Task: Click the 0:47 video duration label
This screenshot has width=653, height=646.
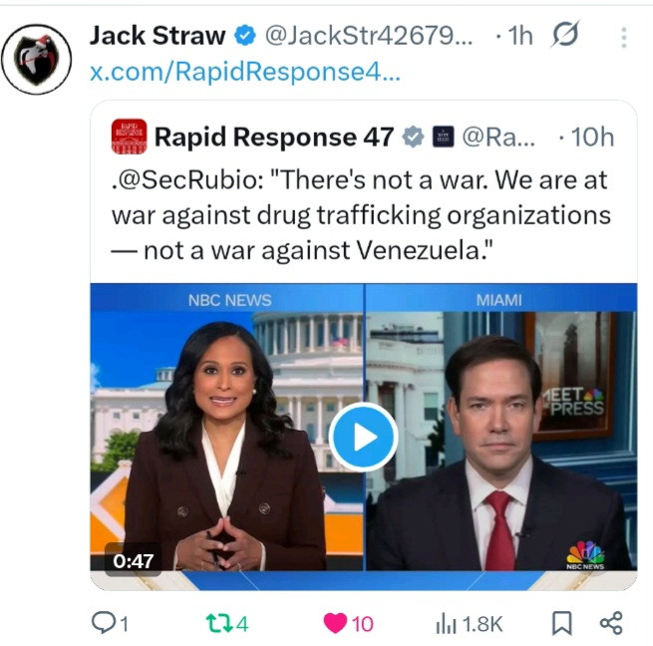Action: click(x=133, y=560)
